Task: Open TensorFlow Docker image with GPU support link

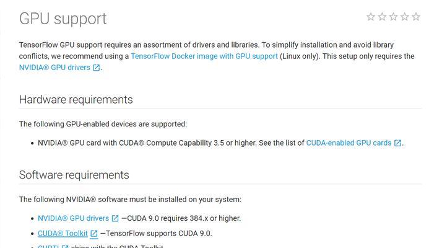Action: coord(204,56)
